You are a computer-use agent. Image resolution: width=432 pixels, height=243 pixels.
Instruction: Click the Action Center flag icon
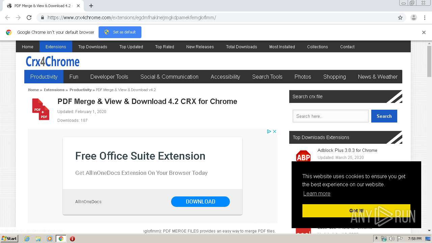pyautogui.click(x=400, y=239)
